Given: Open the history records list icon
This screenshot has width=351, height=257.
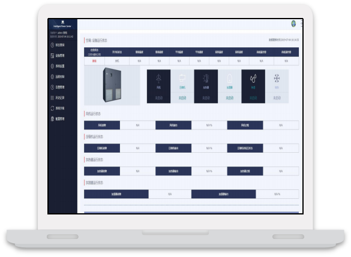Looking at the screenshot, I should pyautogui.click(x=58, y=98).
